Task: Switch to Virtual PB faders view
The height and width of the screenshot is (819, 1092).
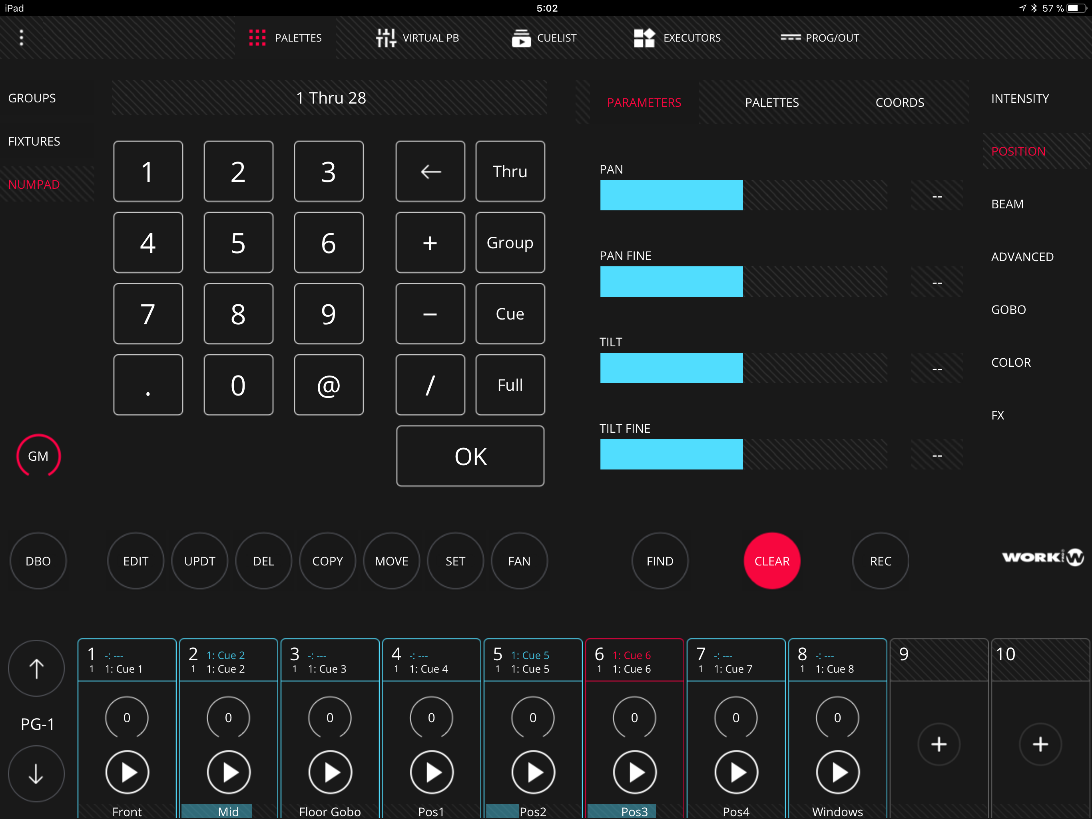Action: (418, 38)
